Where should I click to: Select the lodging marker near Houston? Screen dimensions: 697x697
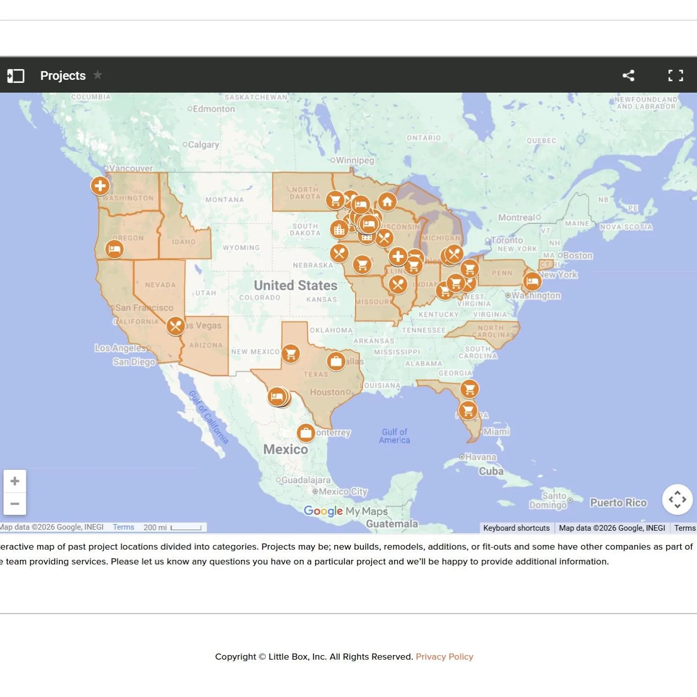278,397
